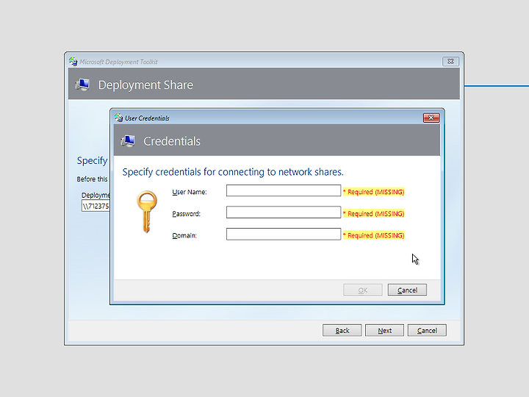This screenshot has width=529, height=397.
Task: Click the User Name required warning text
Action: tap(373, 192)
